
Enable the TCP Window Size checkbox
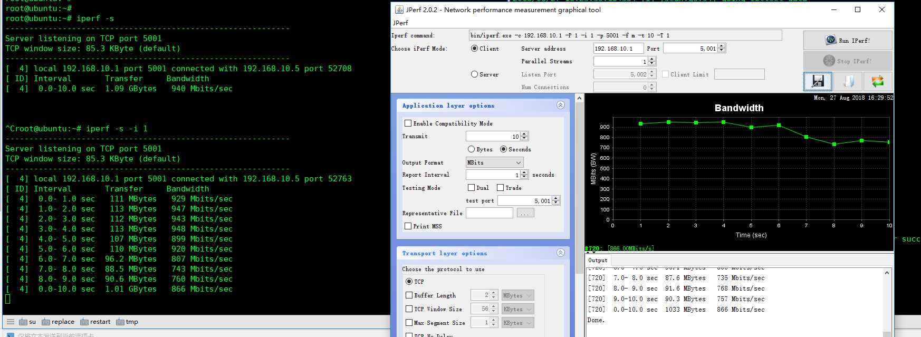coord(409,309)
